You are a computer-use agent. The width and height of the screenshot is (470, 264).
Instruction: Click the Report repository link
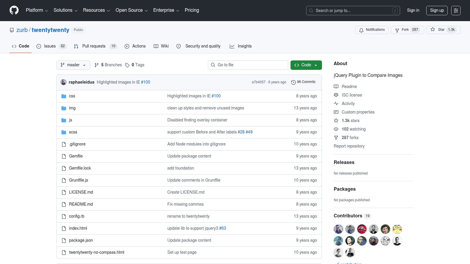[349, 146]
